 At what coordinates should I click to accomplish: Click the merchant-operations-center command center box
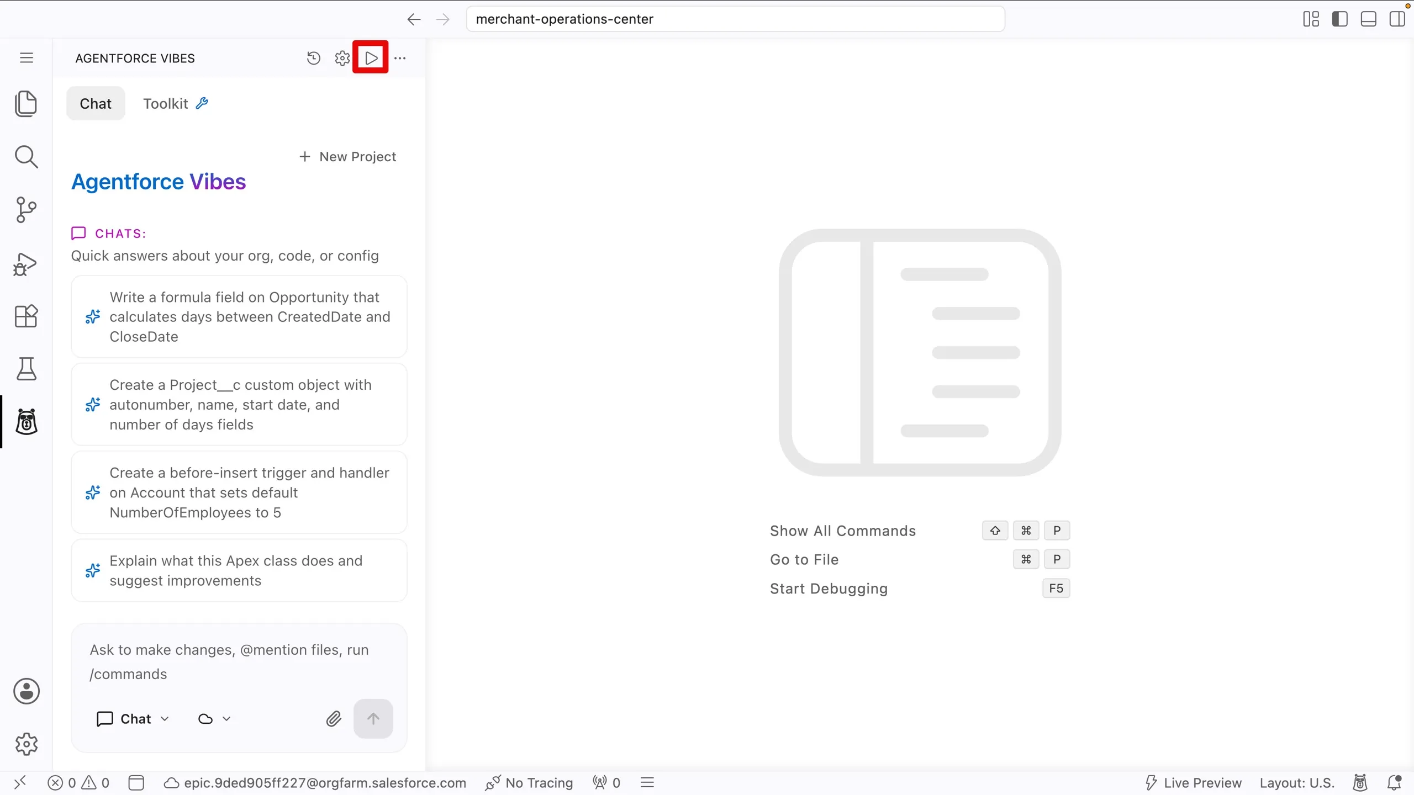pyautogui.click(x=735, y=19)
